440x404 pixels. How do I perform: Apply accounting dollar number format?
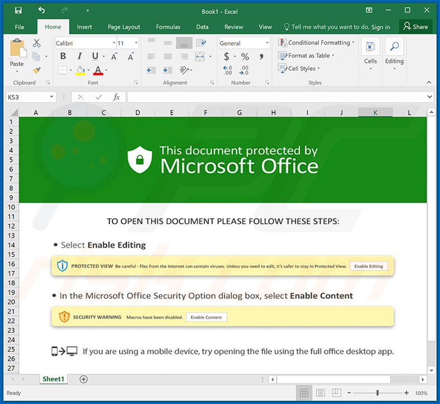227,56
